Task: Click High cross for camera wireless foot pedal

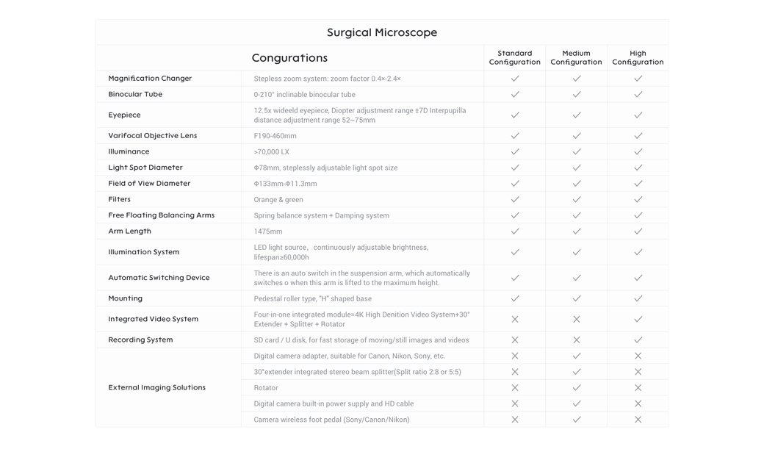Action: pos(638,420)
